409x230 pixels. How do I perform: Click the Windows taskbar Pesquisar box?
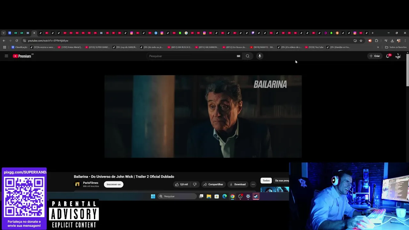coord(177,196)
